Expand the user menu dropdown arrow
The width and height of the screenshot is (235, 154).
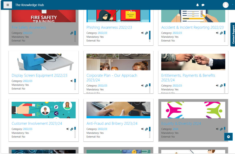click(233, 4)
